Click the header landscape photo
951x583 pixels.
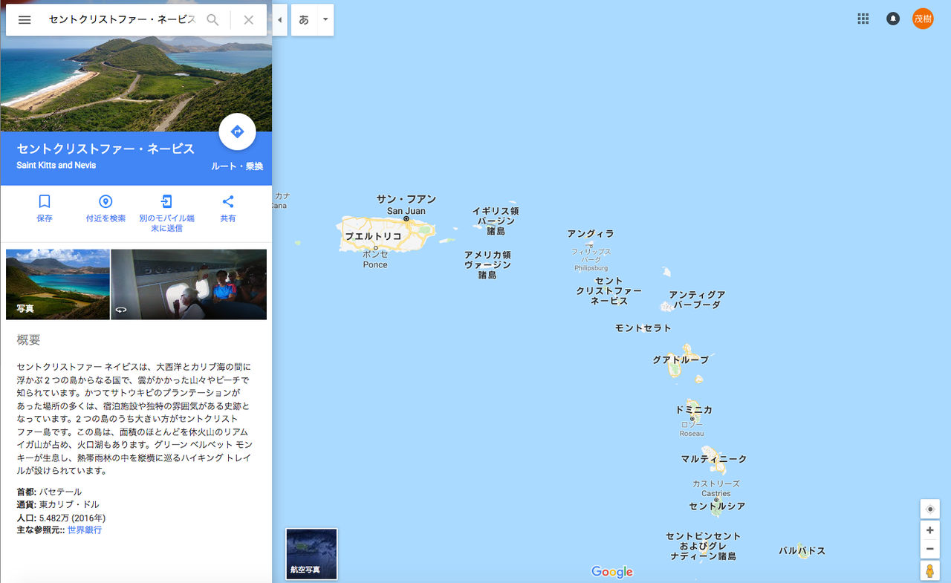(x=136, y=83)
